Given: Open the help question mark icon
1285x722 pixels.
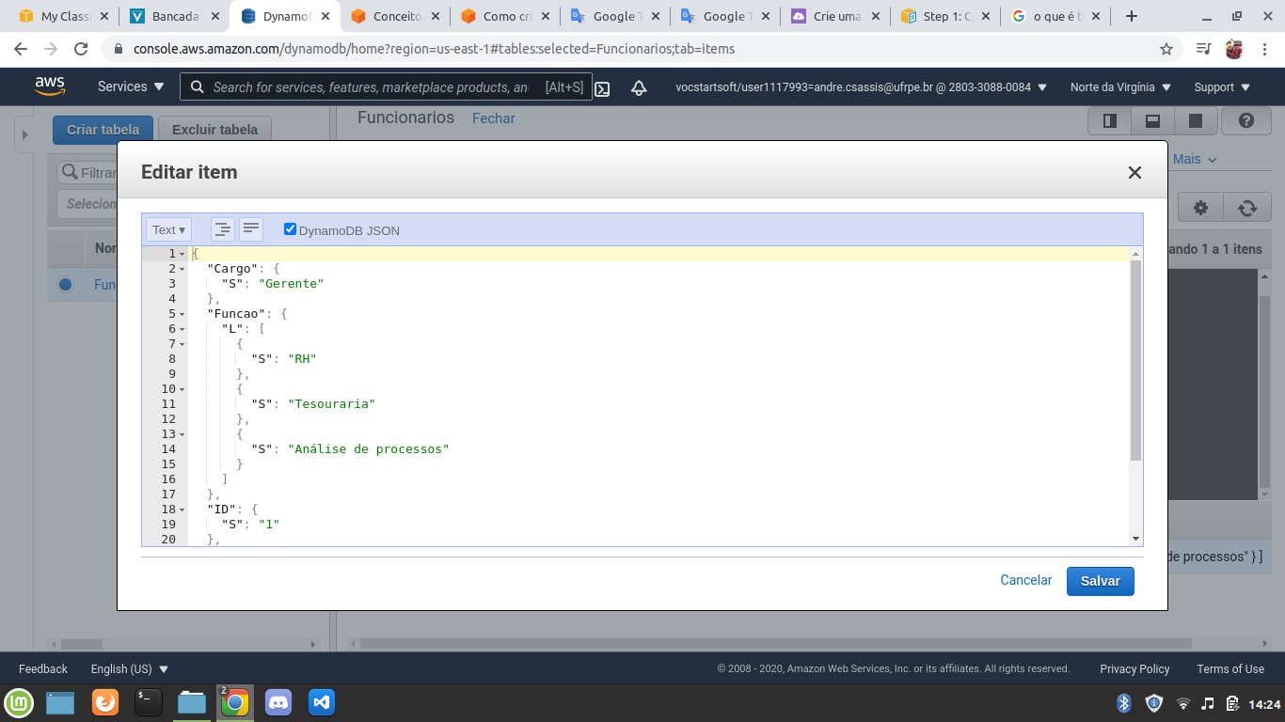Looking at the screenshot, I should coord(1246,120).
